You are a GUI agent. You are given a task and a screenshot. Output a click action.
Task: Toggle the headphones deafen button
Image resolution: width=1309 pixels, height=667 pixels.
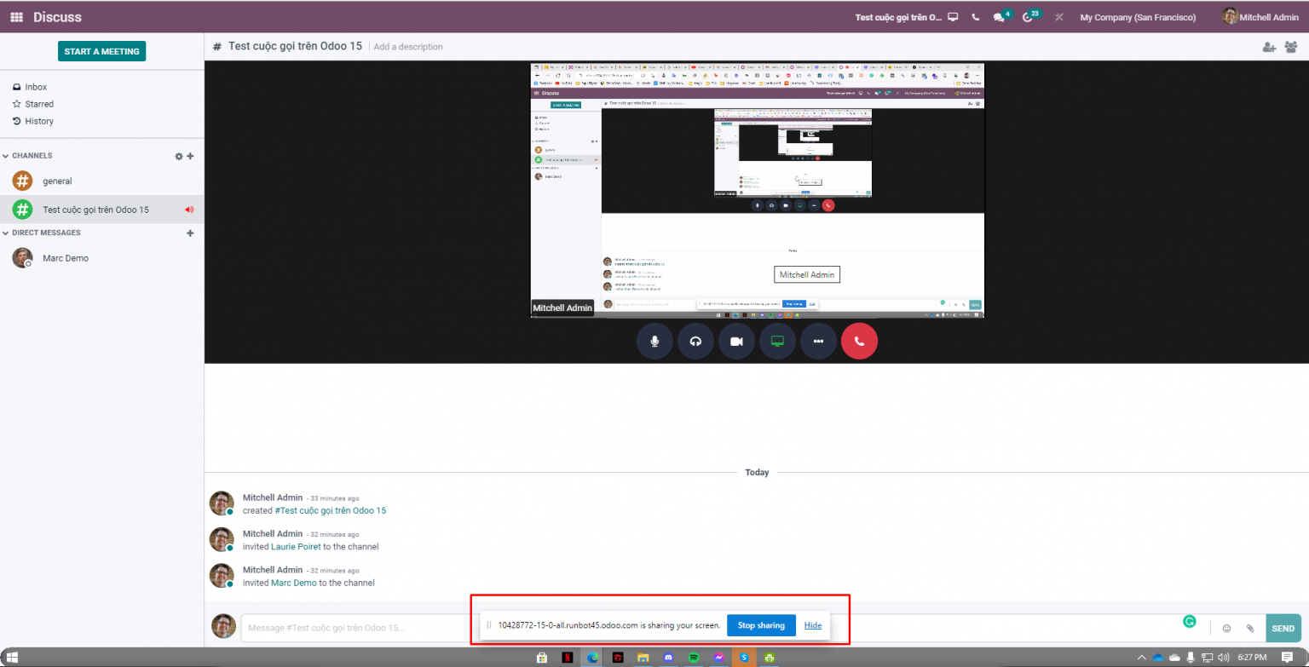695,342
